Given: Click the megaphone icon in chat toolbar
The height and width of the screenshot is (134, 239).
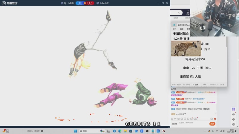Looking at the screenshot, I should 175,119.
